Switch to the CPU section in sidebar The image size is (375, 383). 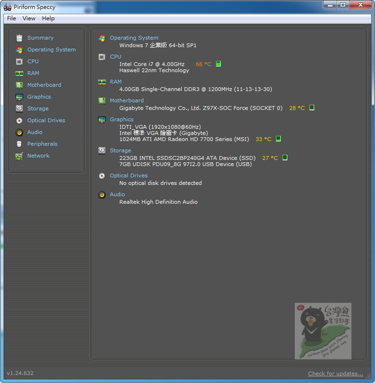click(x=33, y=61)
